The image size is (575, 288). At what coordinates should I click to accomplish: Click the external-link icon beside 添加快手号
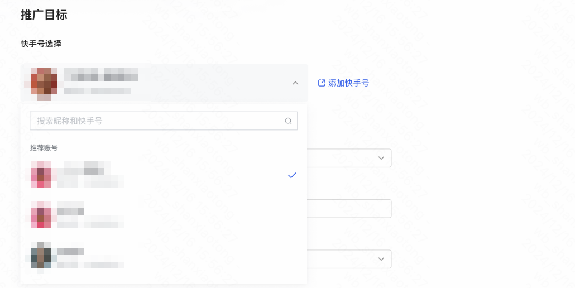click(322, 83)
